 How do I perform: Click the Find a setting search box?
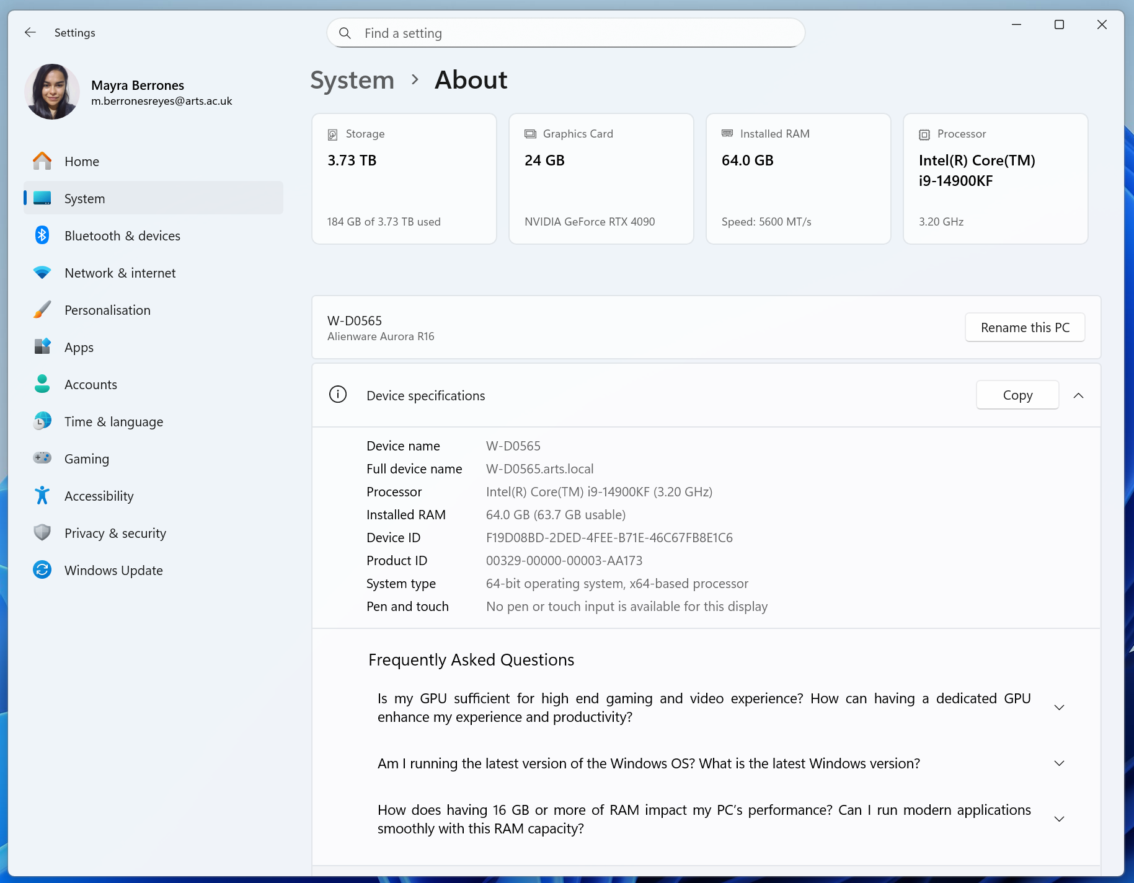click(x=565, y=33)
